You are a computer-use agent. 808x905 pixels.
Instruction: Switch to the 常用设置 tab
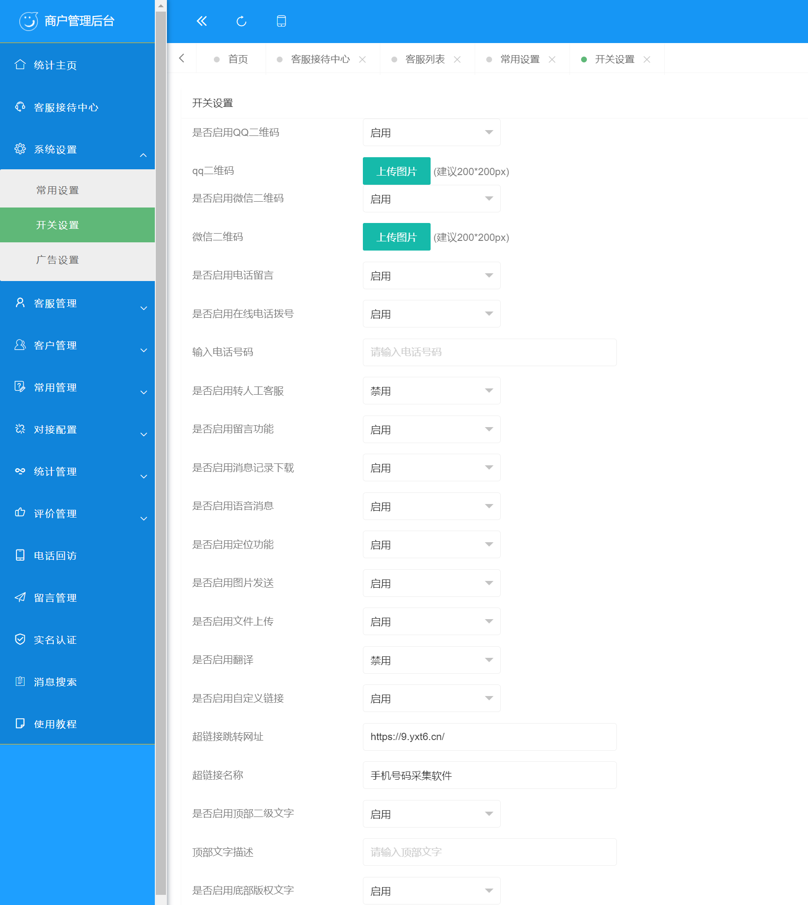click(x=520, y=59)
